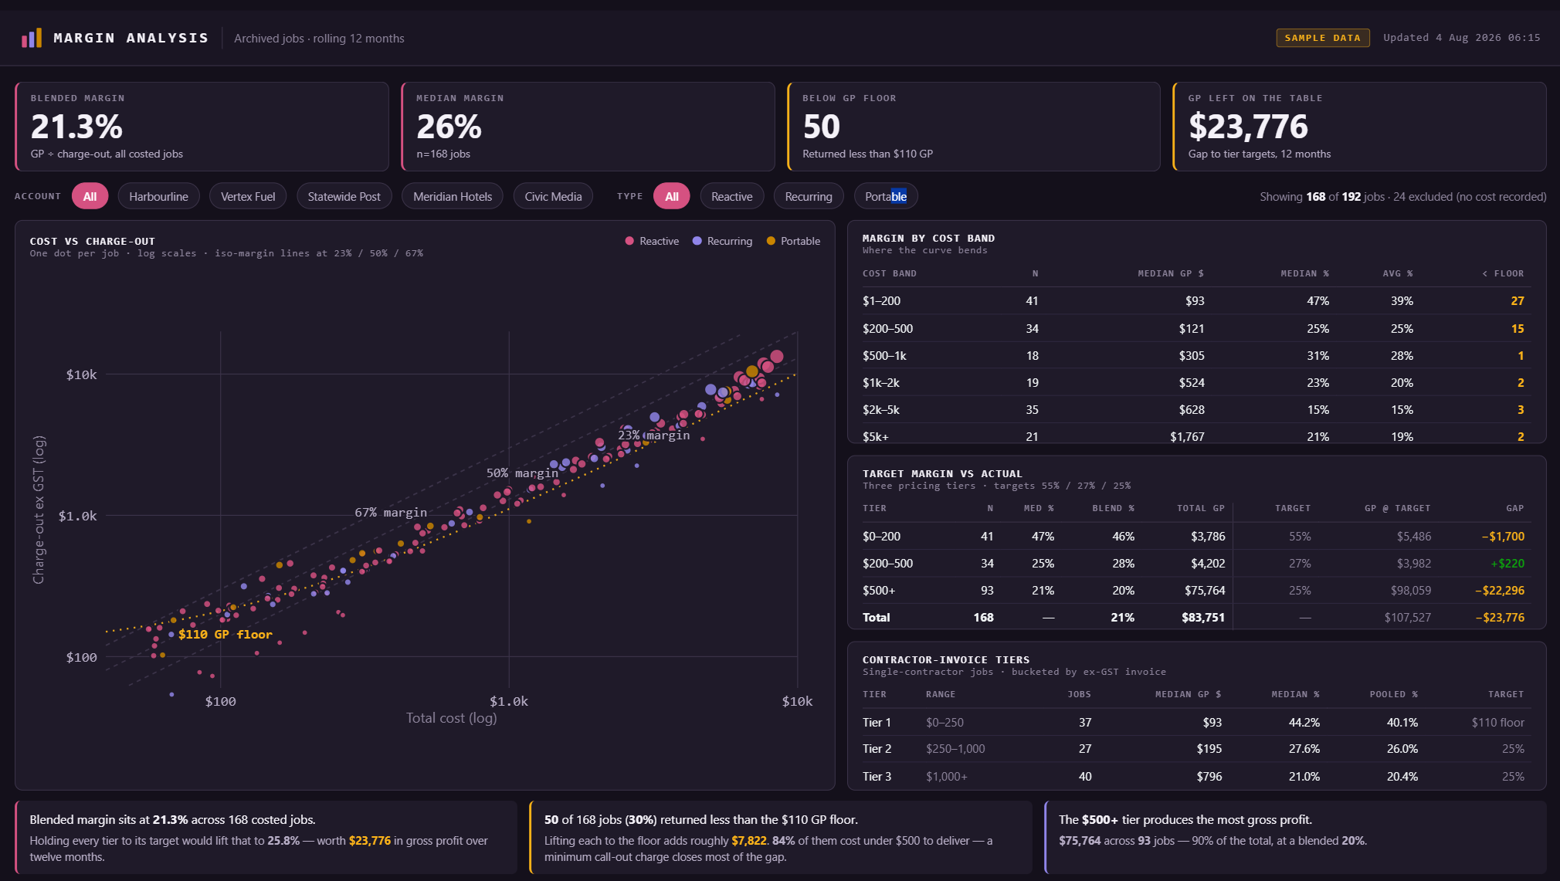The width and height of the screenshot is (1560, 881).
Task: Select the Statewide Post account chip
Action: point(344,196)
